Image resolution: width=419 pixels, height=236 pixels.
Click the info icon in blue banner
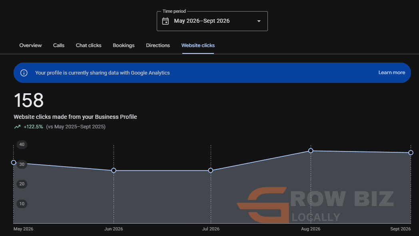coord(24,73)
